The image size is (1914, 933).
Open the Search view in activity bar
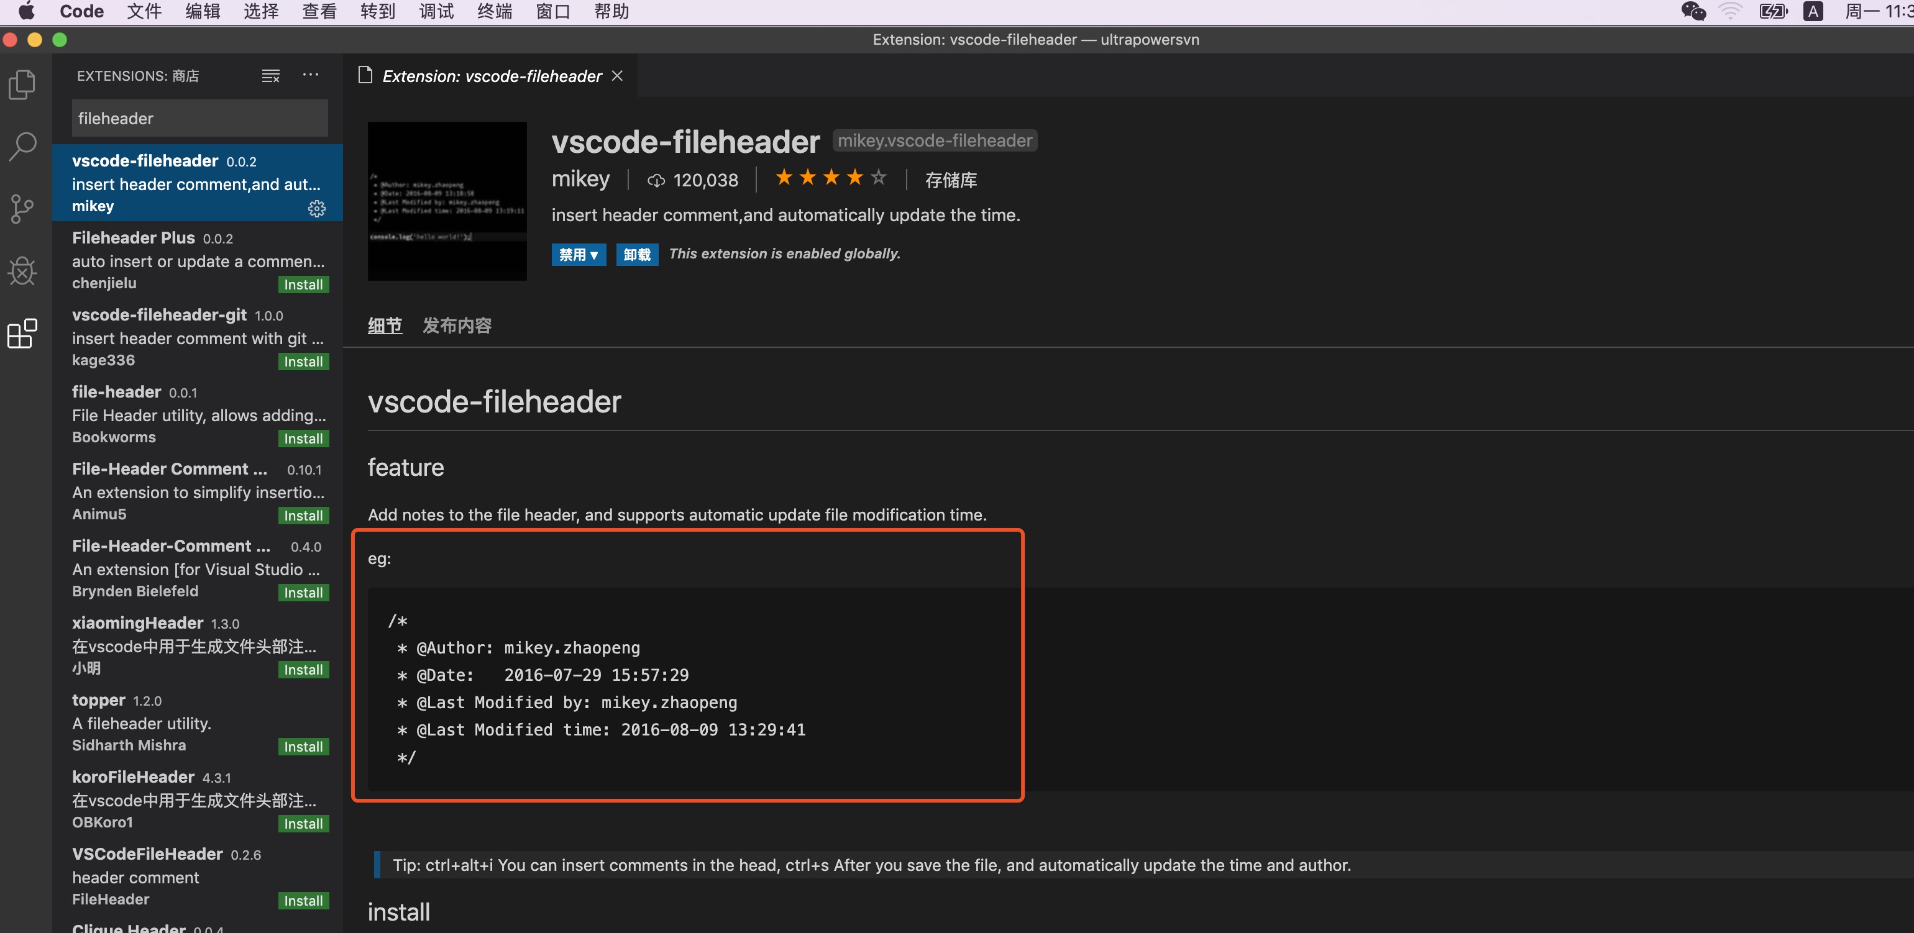point(22,147)
